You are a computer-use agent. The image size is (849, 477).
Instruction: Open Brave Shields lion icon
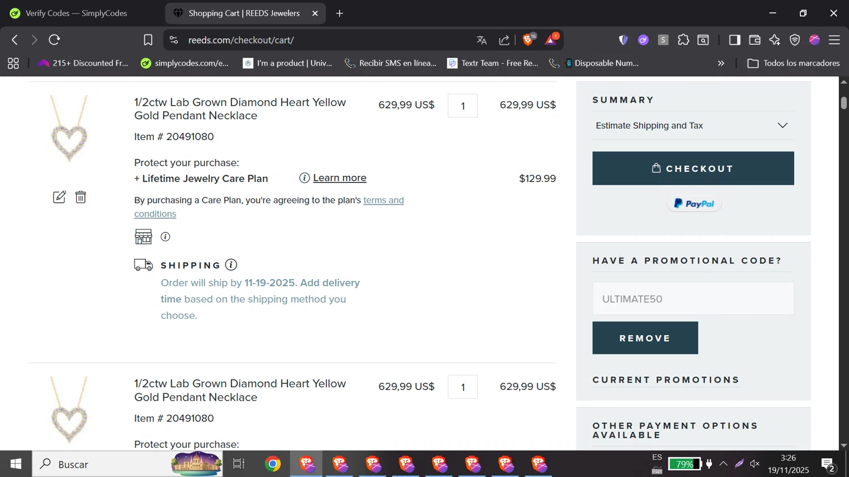pos(529,40)
